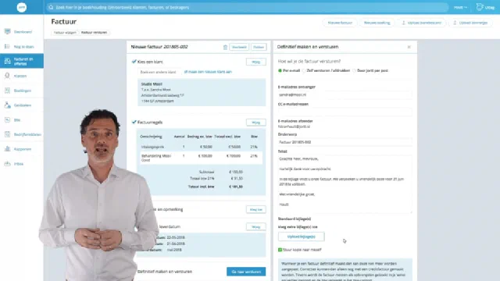Open the Btw sidebar icon

click(7, 119)
